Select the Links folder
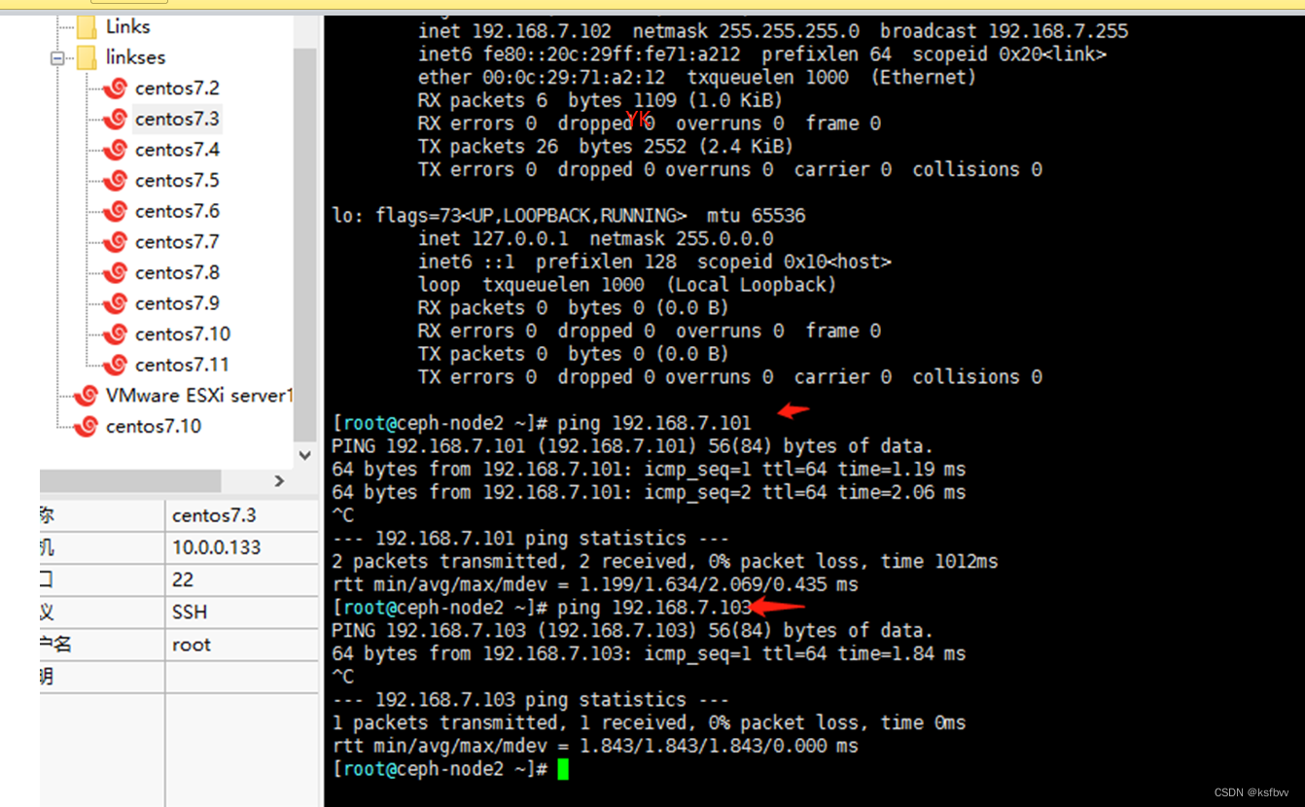This screenshot has height=807, width=1305. pyautogui.click(x=127, y=27)
